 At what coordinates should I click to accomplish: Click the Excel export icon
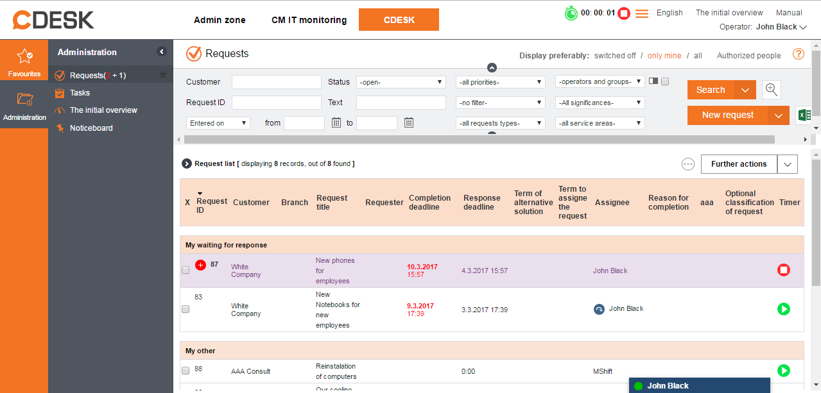[803, 115]
